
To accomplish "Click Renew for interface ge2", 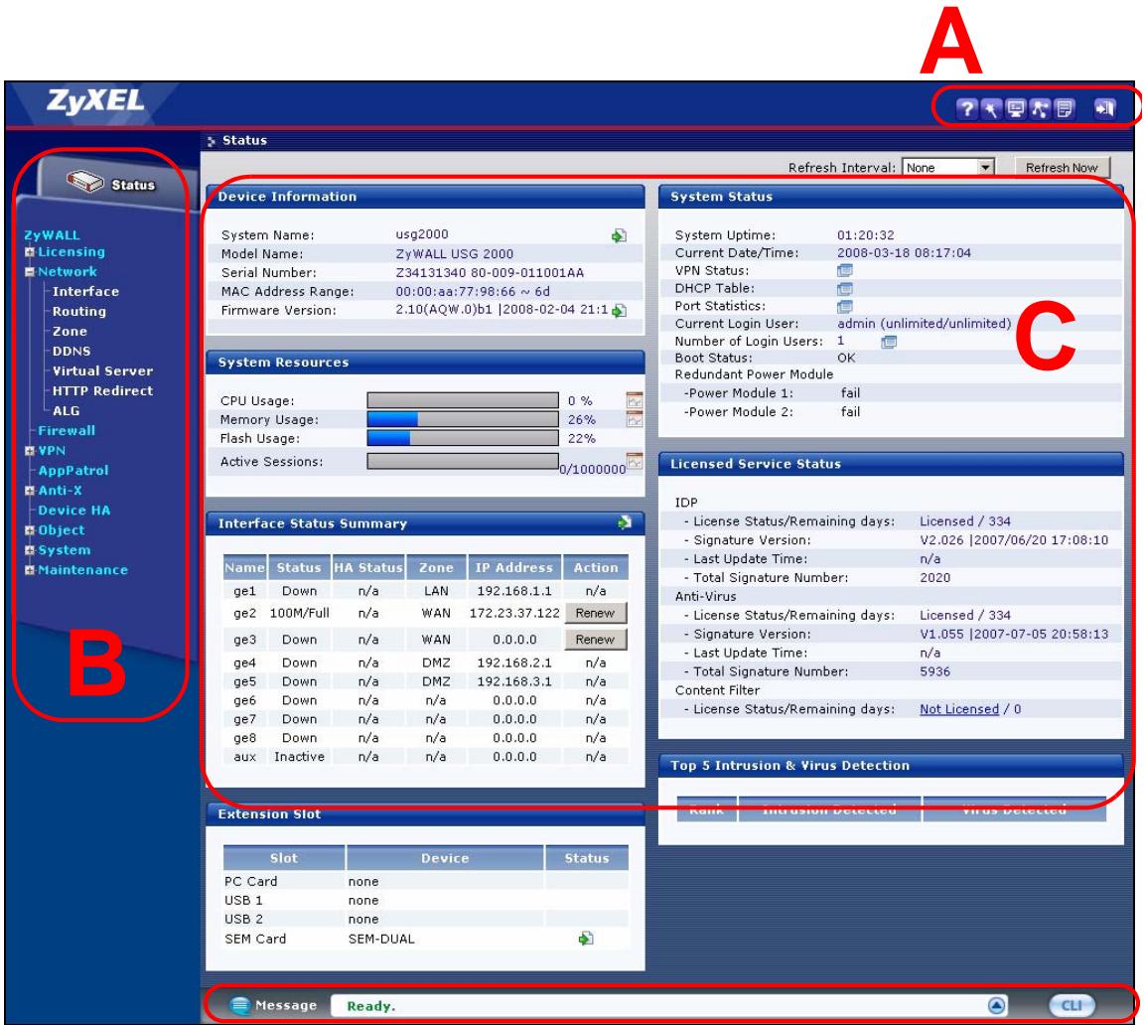I will click(x=595, y=613).
